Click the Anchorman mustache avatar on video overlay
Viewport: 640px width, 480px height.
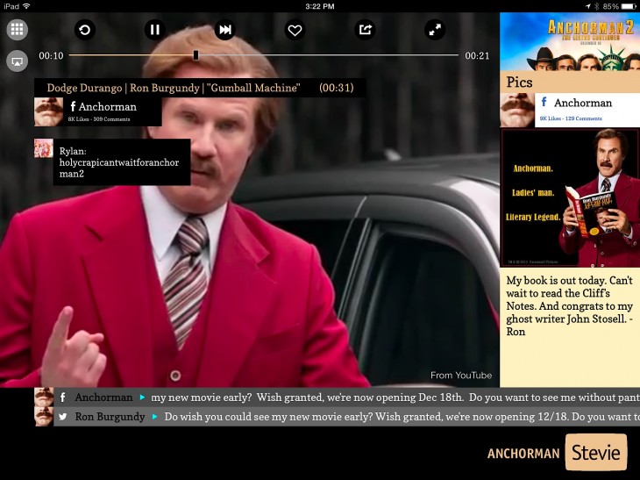pos(48,111)
